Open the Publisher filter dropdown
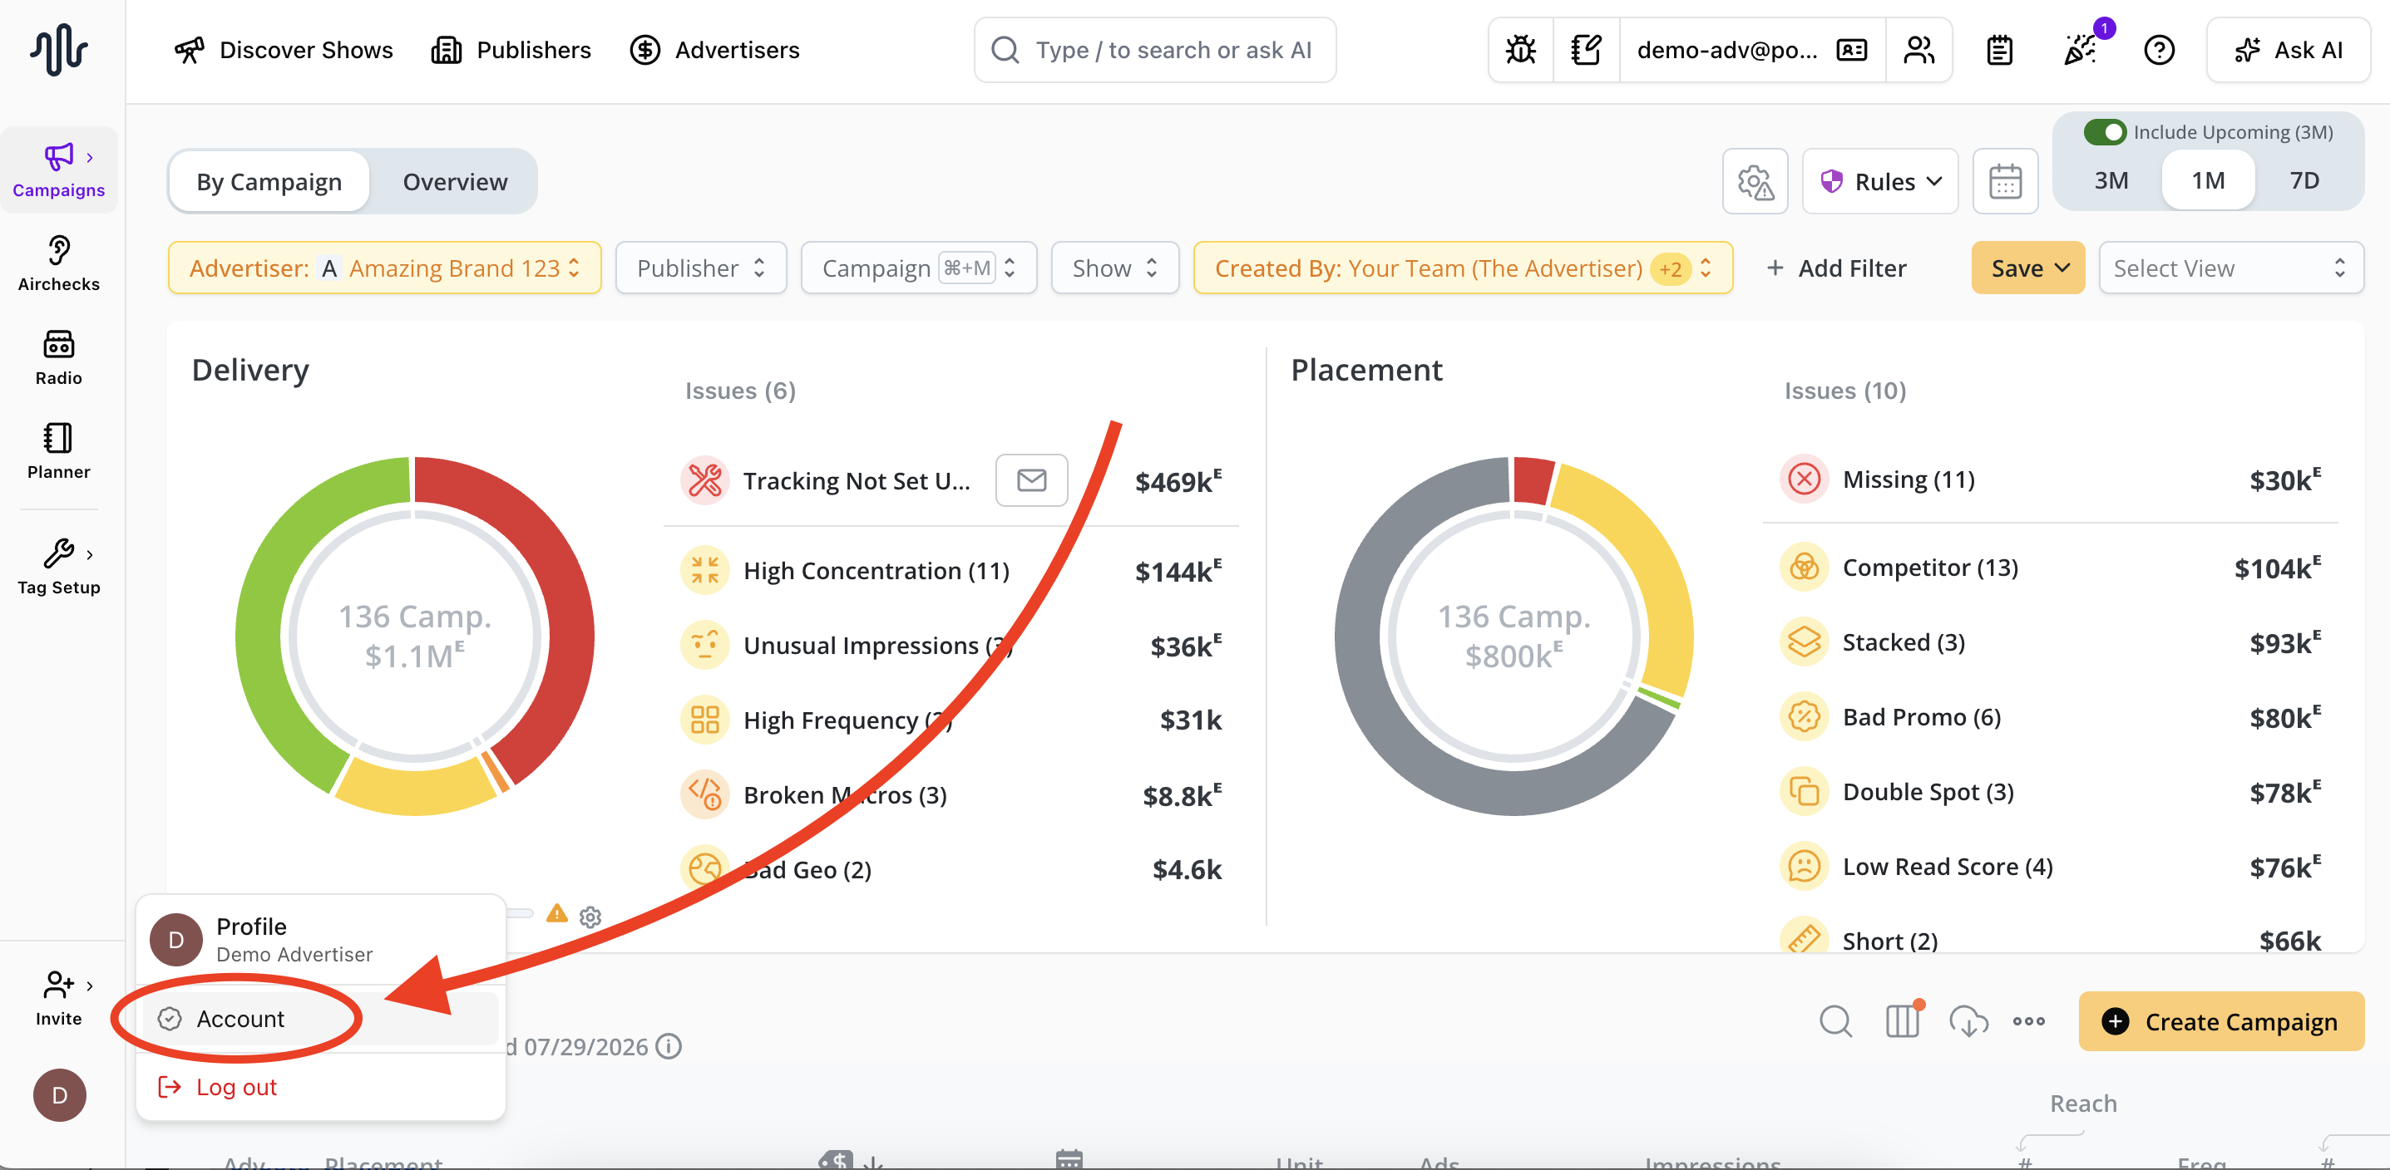The height and width of the screenshot is (1170, 2390). click(x=701, y=268)
